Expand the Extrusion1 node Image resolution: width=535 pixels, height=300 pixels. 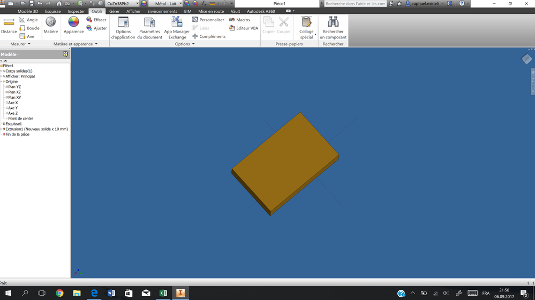(2, 129)
